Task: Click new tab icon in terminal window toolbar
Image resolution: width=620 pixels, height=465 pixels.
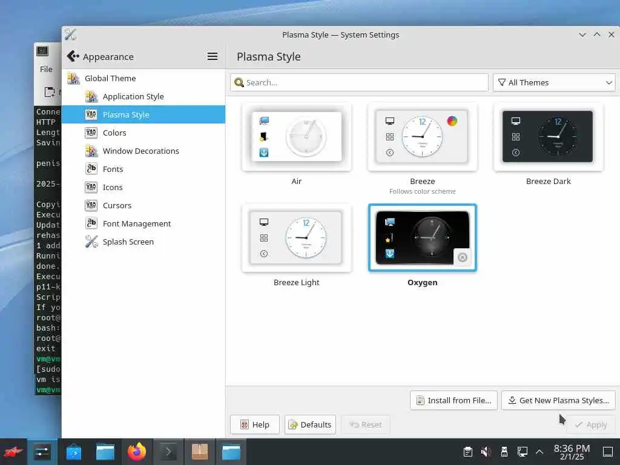Action: [50, 92]
